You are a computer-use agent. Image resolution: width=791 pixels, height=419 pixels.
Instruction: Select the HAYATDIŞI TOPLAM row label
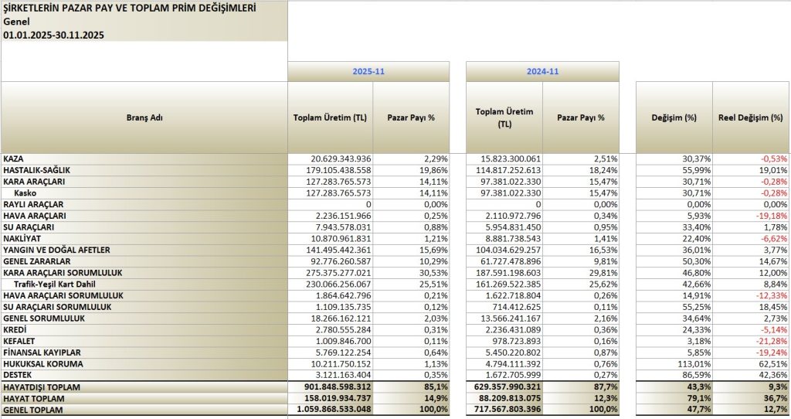(x=42, y=387)
